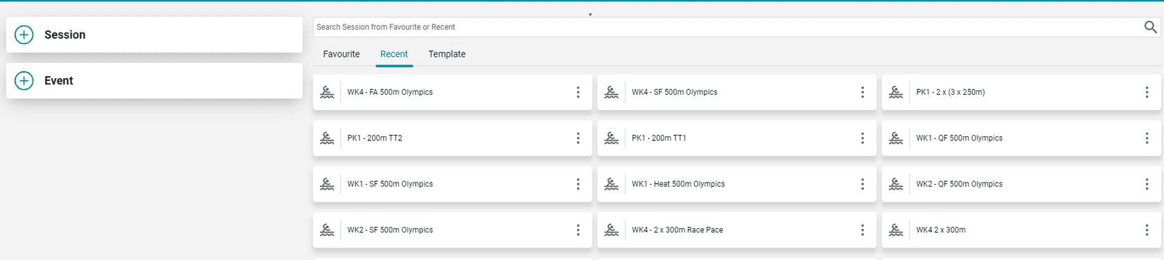Select session WK4 - FA 500m Olympics
The height and width of the screenshot is (260, 1164).
click(452, 92)
